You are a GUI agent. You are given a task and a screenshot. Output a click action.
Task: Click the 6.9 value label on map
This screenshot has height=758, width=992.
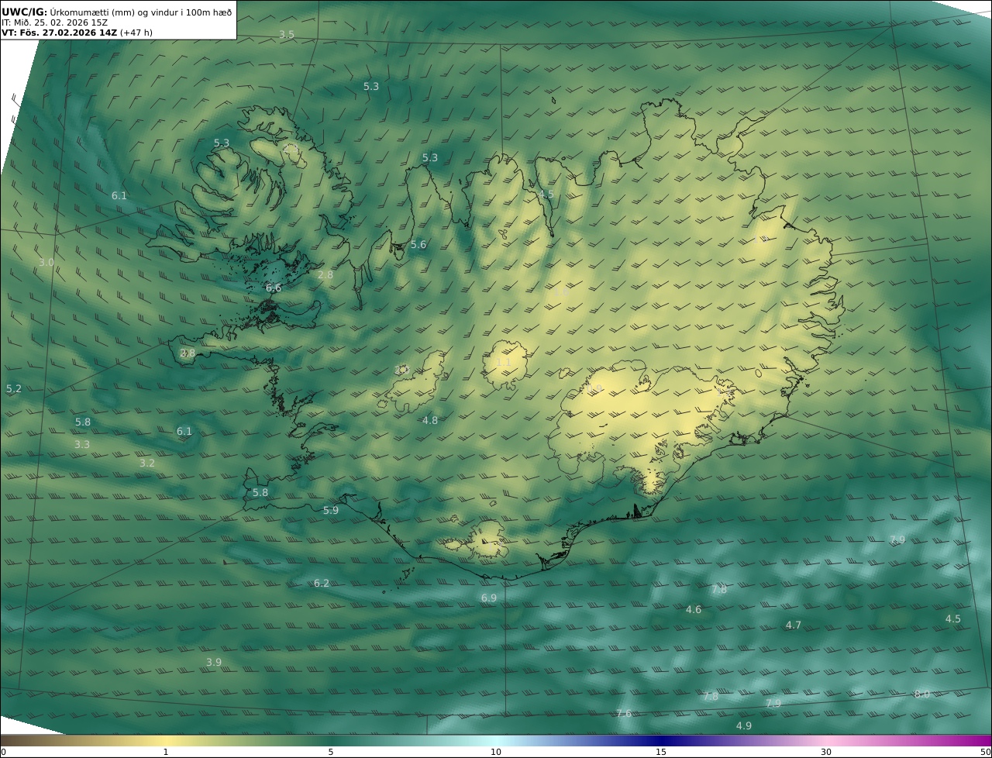pos(489,598)
